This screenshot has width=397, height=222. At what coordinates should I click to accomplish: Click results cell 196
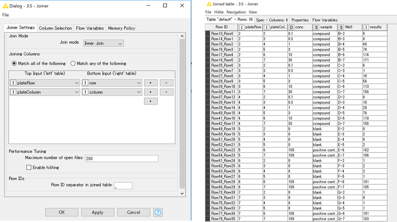(375, 155)
